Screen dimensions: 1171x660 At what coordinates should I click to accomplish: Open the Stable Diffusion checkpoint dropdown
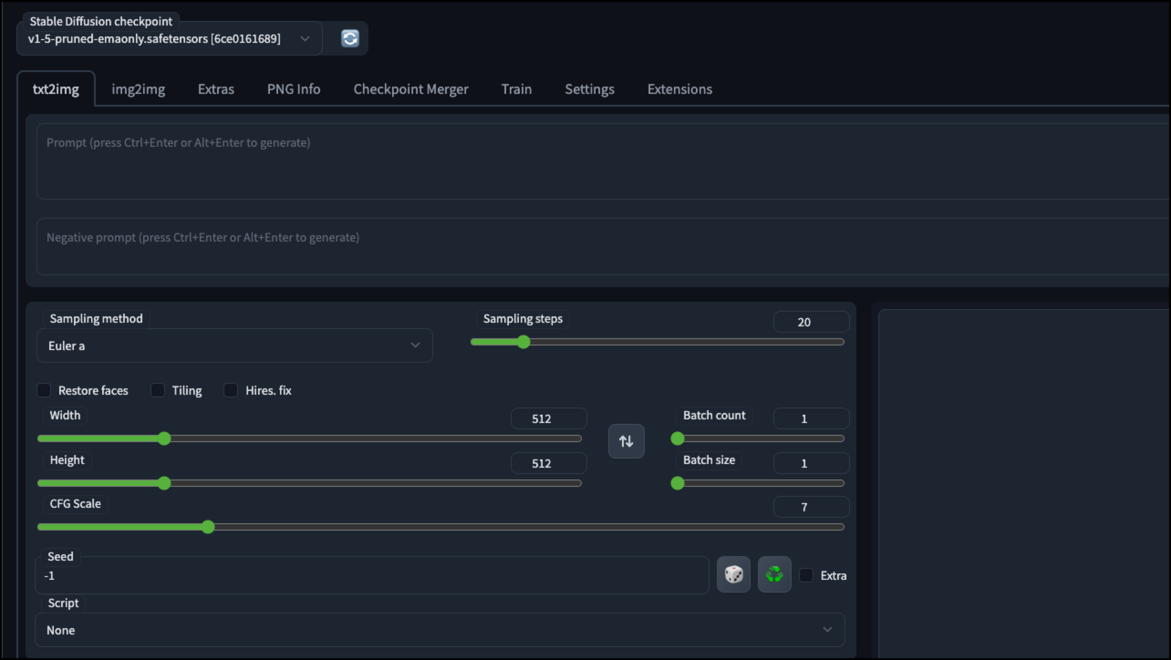[x=169, y=39]
